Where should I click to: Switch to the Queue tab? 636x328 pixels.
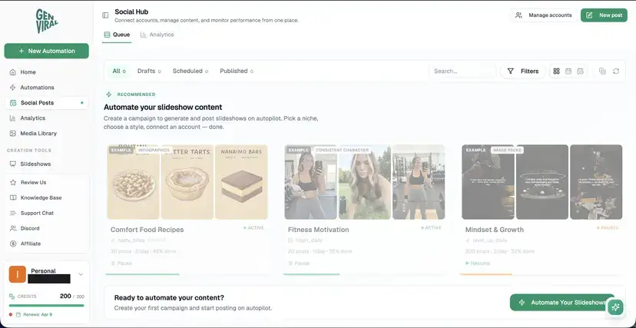click(x=117, y=35)
